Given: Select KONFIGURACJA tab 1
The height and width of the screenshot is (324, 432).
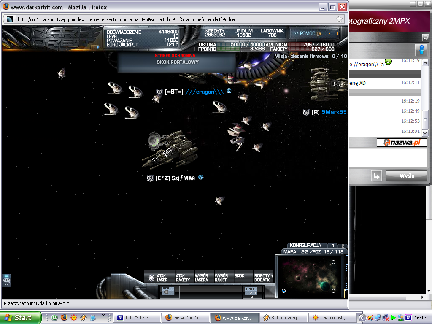Looking at the screenshot, I should point(332,246).
